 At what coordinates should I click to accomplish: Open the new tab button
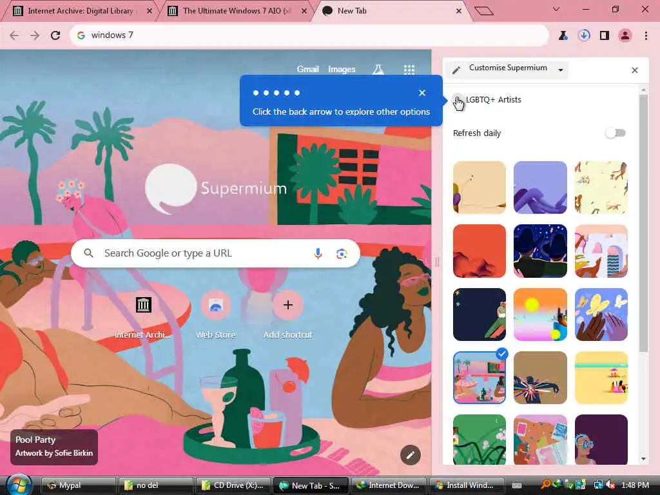[483, 11]
